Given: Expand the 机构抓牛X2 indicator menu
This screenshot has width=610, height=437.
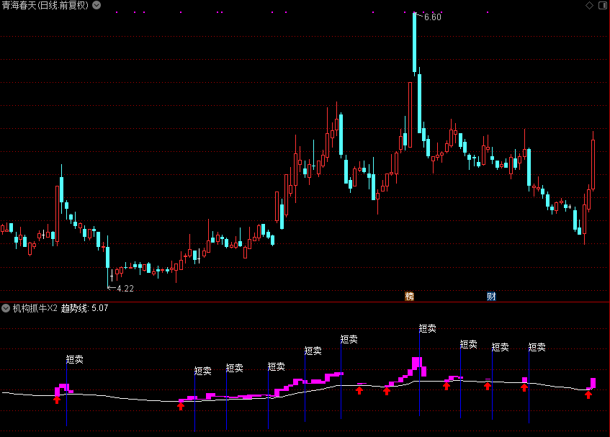Looking at the screenshot, I should (6, 308).
